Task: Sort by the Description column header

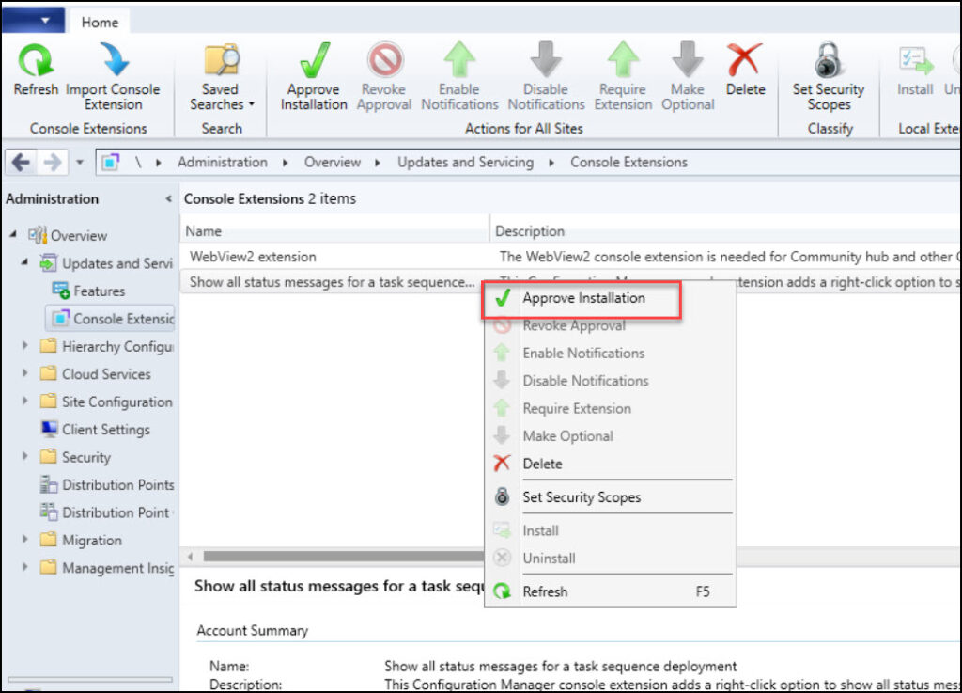Action: coord(725,231)
